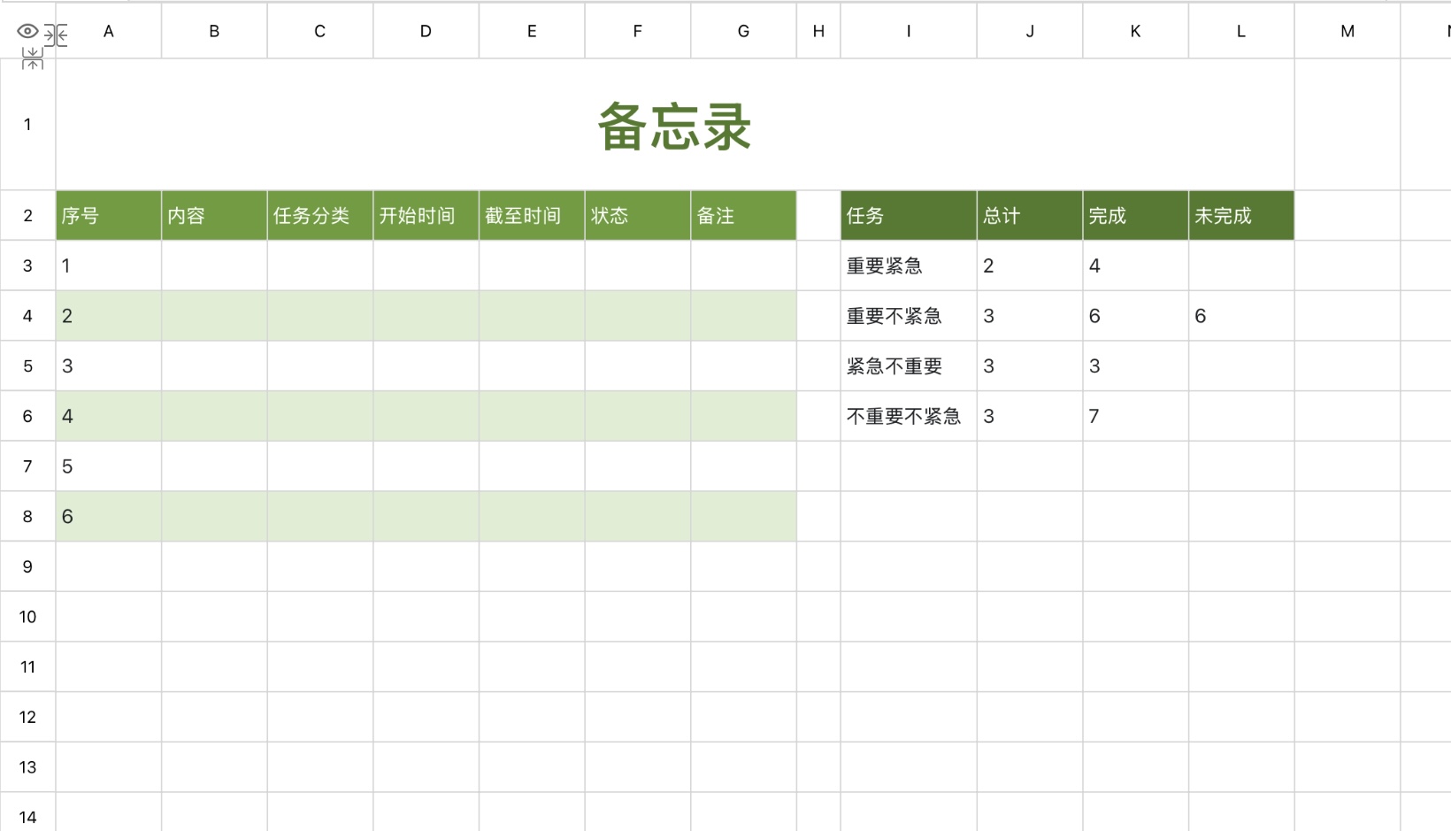Select column F header

click(x=637, y=31)
